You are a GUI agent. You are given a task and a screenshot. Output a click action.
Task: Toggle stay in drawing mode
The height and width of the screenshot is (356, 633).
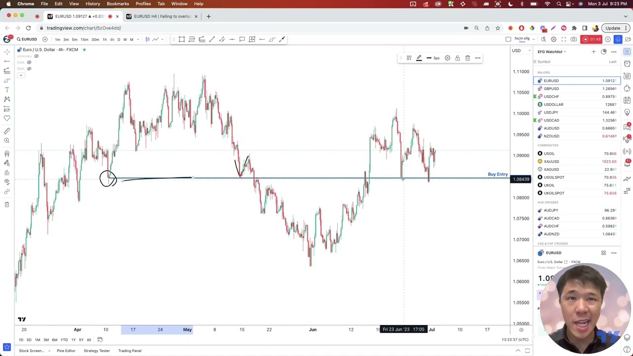click(7, 163)
